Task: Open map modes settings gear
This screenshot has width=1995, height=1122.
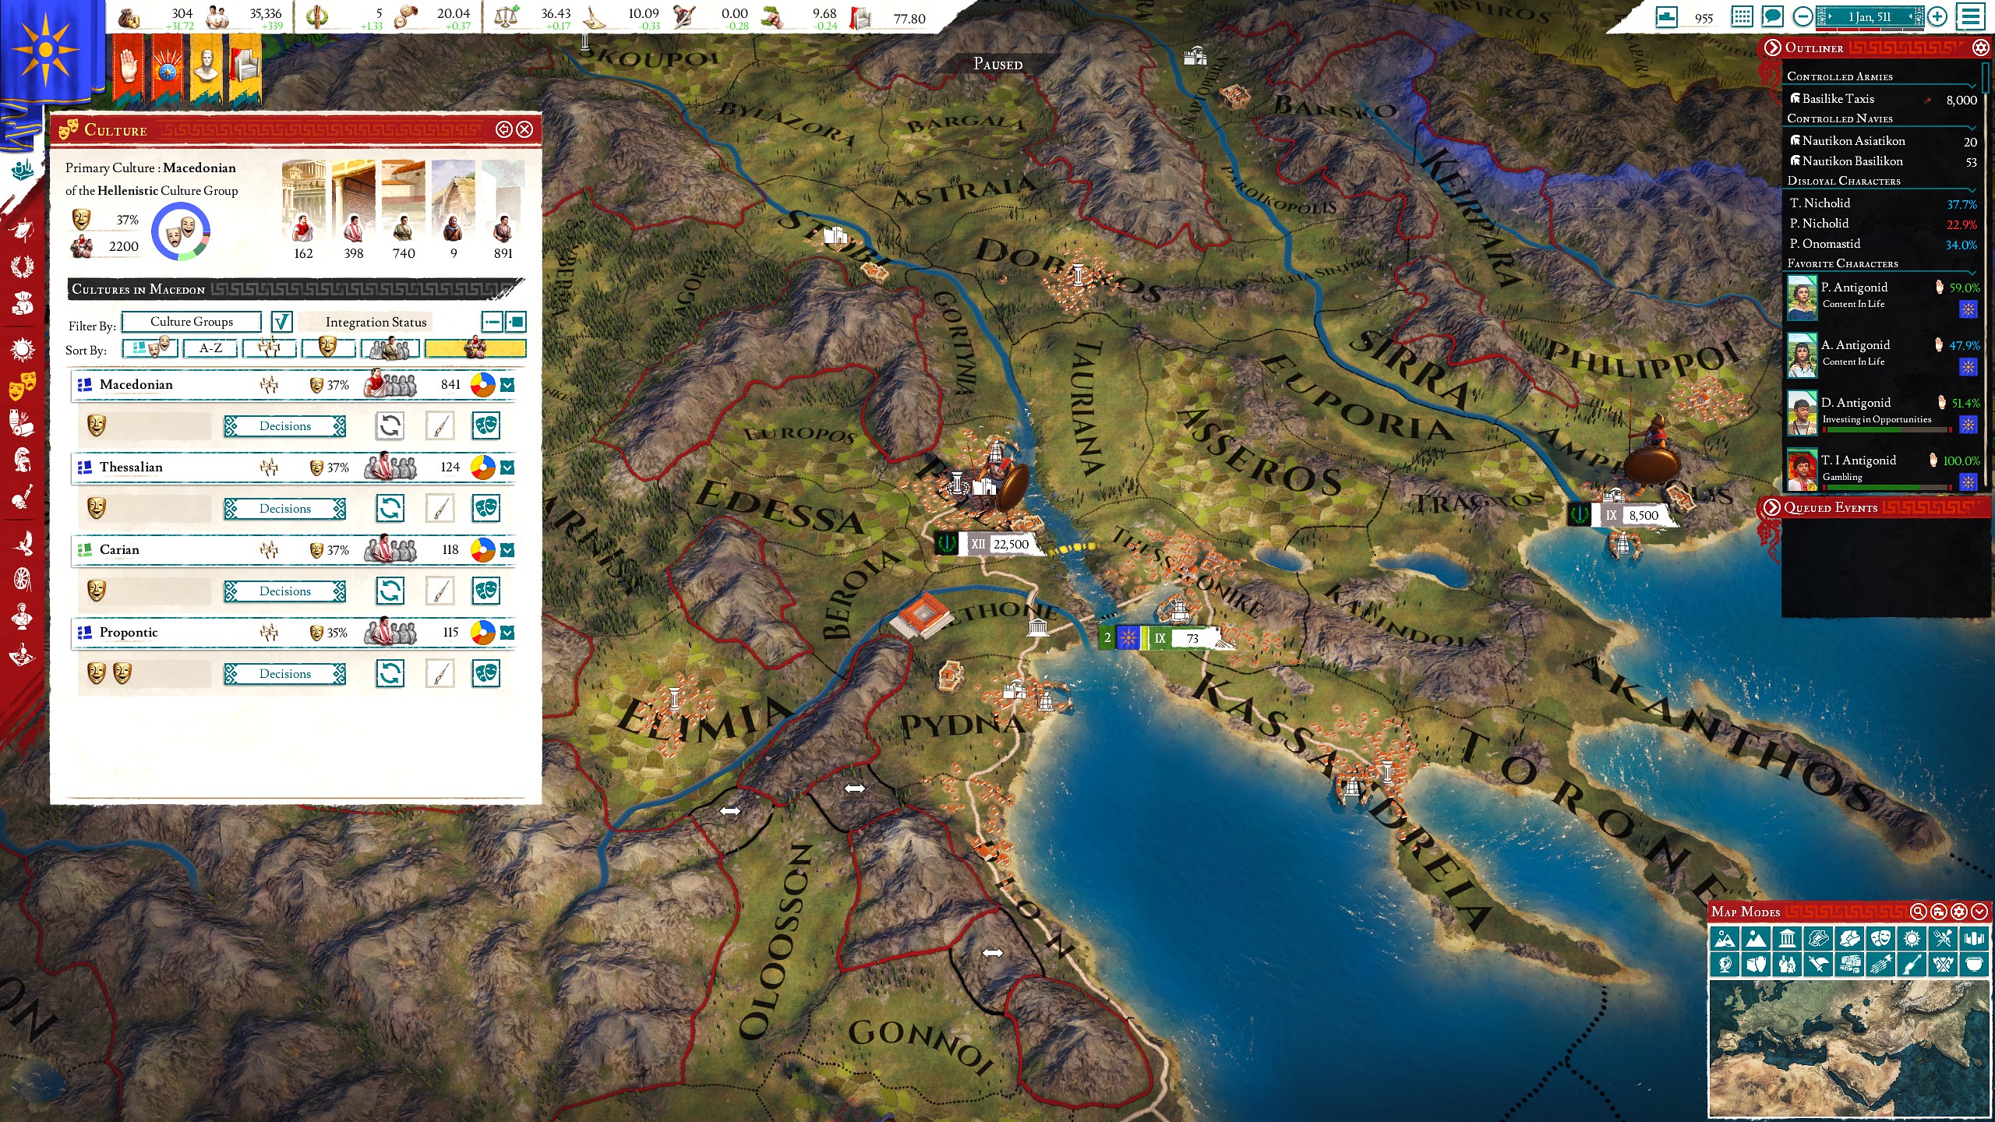Action: (1959, 912)
